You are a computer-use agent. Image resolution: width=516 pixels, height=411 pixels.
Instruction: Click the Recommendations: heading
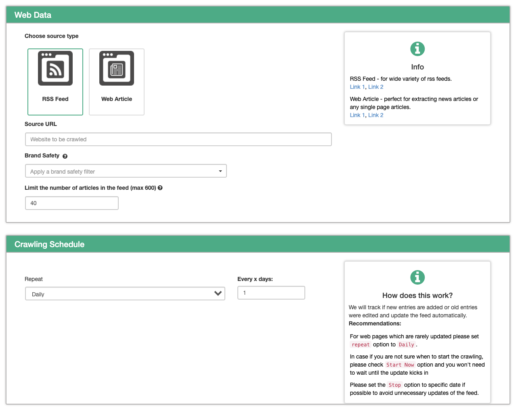pos(375,323)
